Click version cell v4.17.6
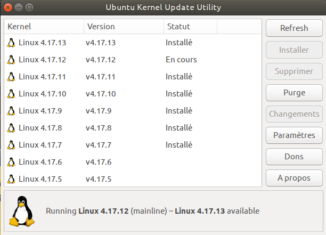Image resolution: width=326 pixels, height=235 pixels. pyautogui.click(x=99, y=162)
